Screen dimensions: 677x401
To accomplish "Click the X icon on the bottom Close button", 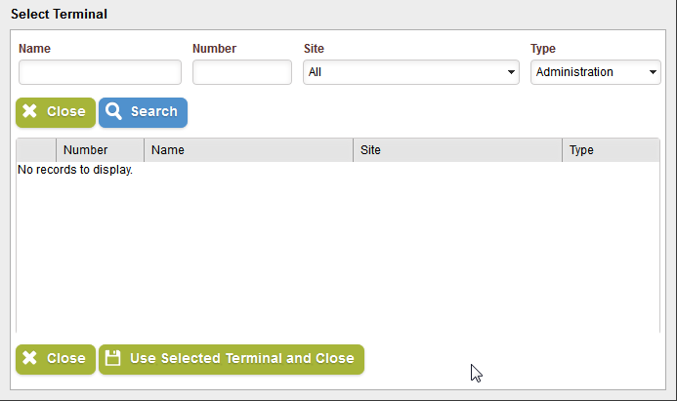I will (30, 358).
